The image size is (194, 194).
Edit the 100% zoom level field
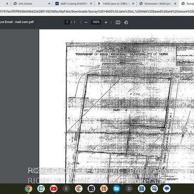click(x=96, y=22)
